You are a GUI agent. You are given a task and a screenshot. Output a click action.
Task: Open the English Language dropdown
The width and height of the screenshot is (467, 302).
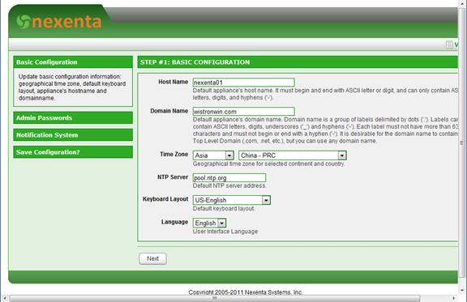pos(209,223)
